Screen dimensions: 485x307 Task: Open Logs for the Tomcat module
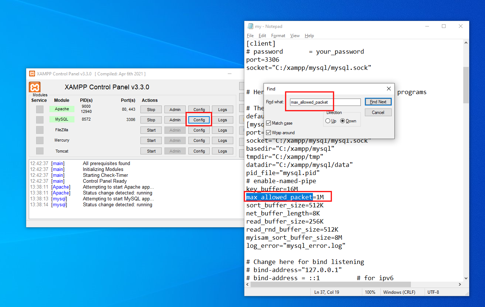(222, 151)
